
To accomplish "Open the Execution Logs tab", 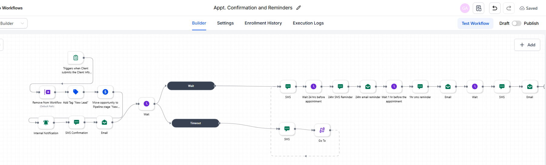I will (x=308, y=23).
